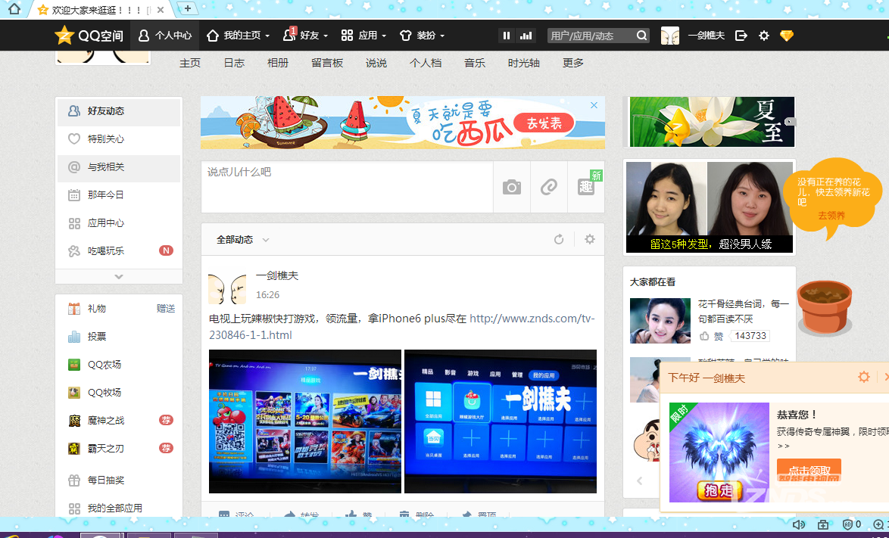Click the 投票 chart icon
The height and width of the screenshot is (538, 889).
point(74,337)
